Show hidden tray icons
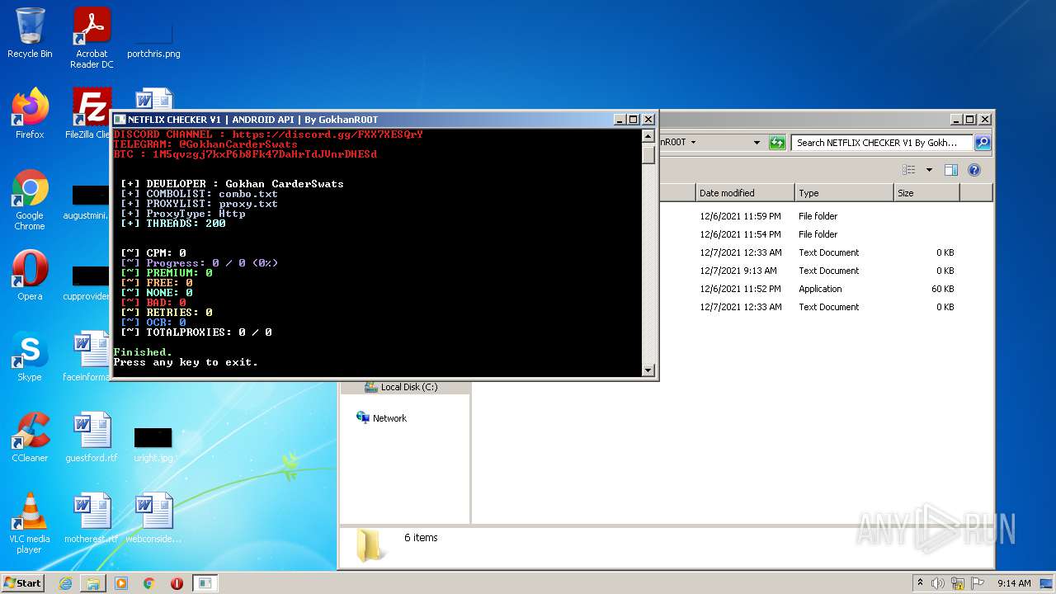Image resolution: width=1056 pixels, height=594 pixels. pos(920,583)
